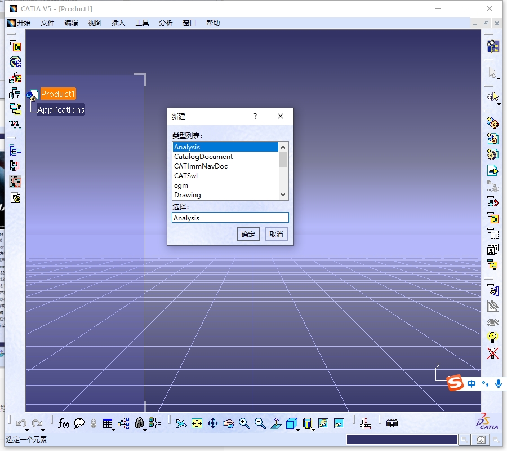This screenshot has height=451, width=507.
Task: Click the spiral icon in left toolbar
Action: point(15,62)
